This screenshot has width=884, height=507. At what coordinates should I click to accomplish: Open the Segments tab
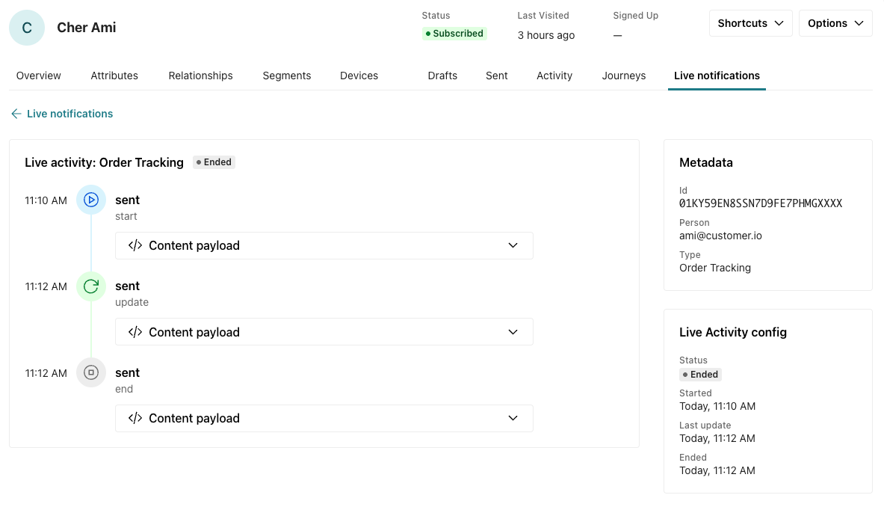287,76
